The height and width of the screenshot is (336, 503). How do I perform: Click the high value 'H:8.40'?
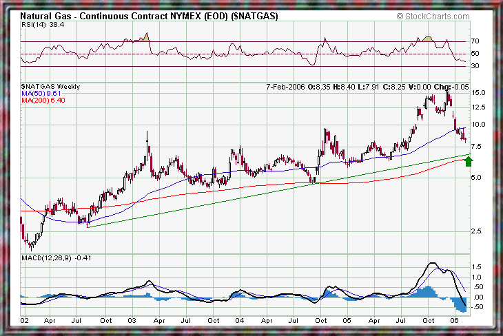point(345,87)
